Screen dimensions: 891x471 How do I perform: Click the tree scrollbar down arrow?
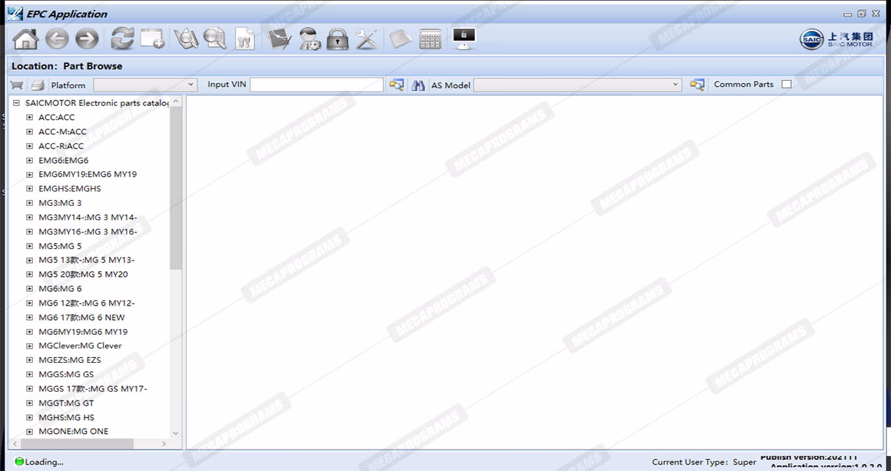pos(175,433)
